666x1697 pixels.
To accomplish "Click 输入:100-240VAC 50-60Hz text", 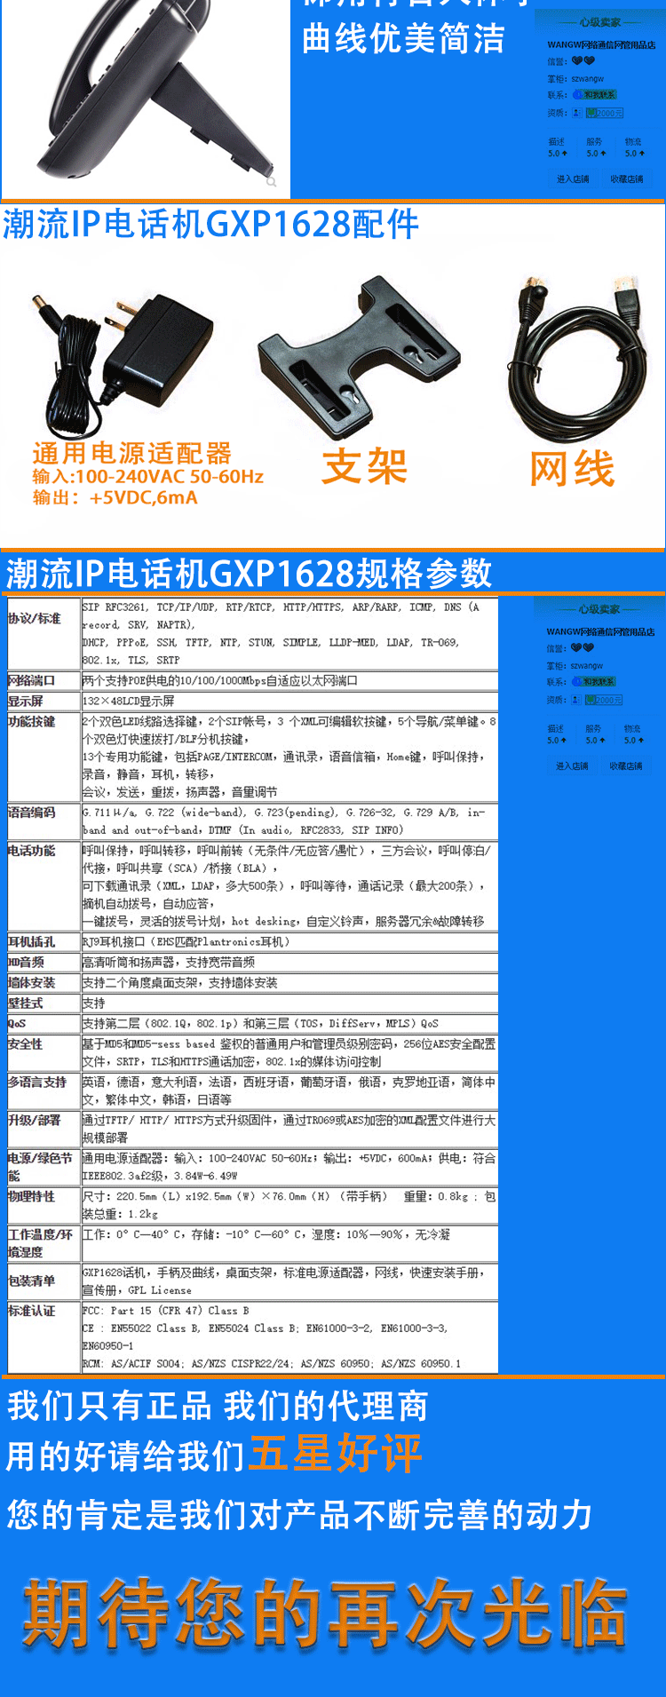I will tap(148, 477).
